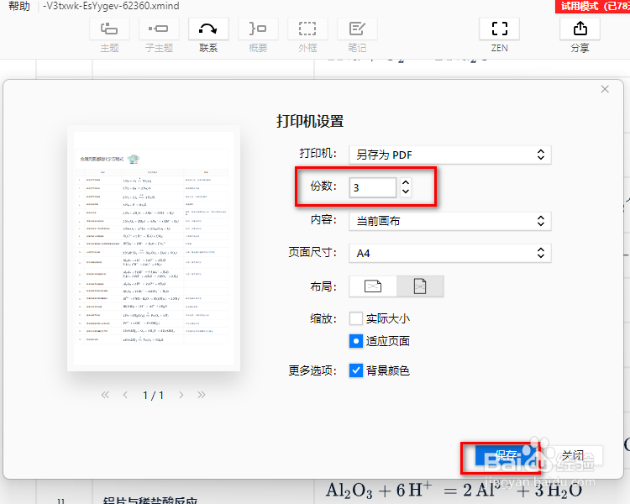Image resolution: width=630 pixels, height=504 pixels.
Task: Click the 主题 (Topic) toolbar icon
Action: coord(109,29)
